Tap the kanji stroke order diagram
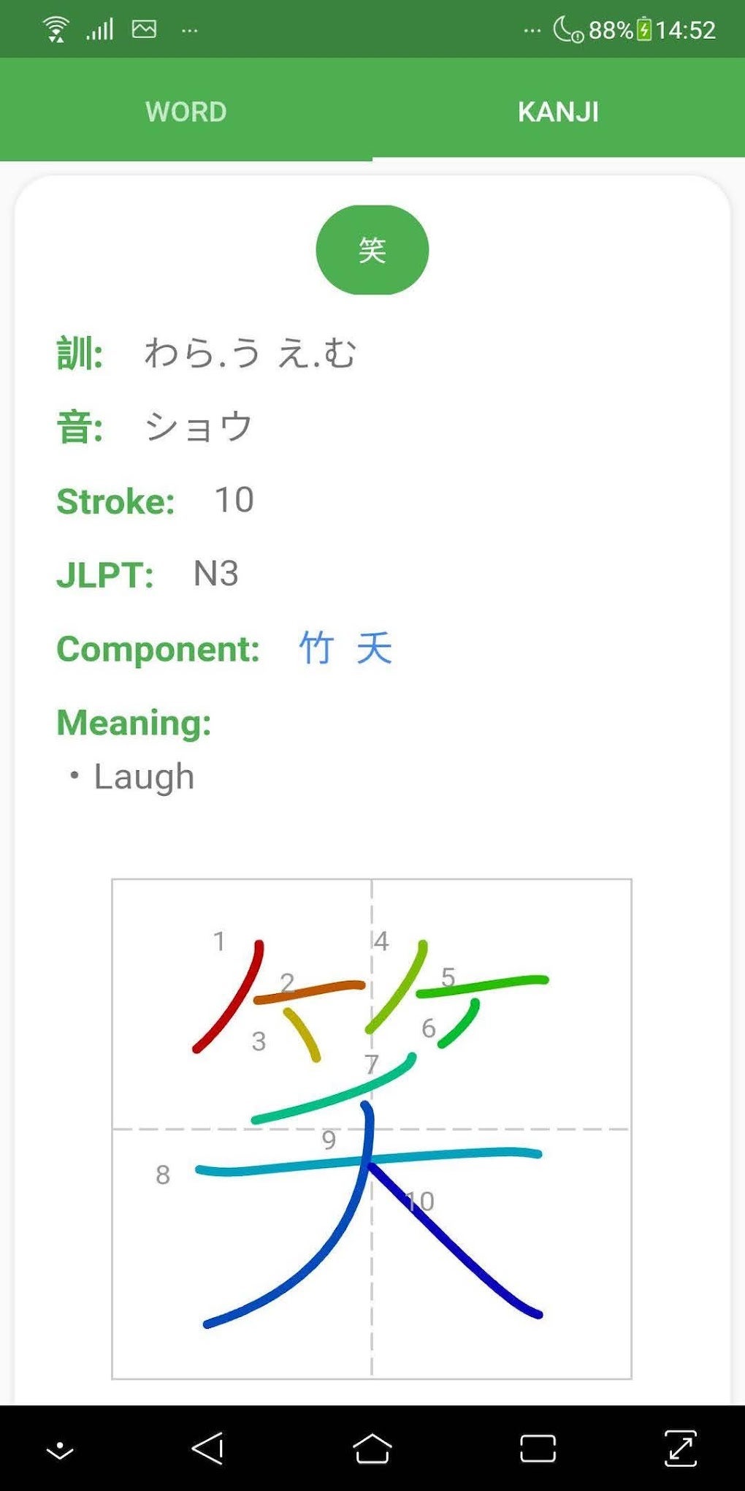 coord(372,1128)
